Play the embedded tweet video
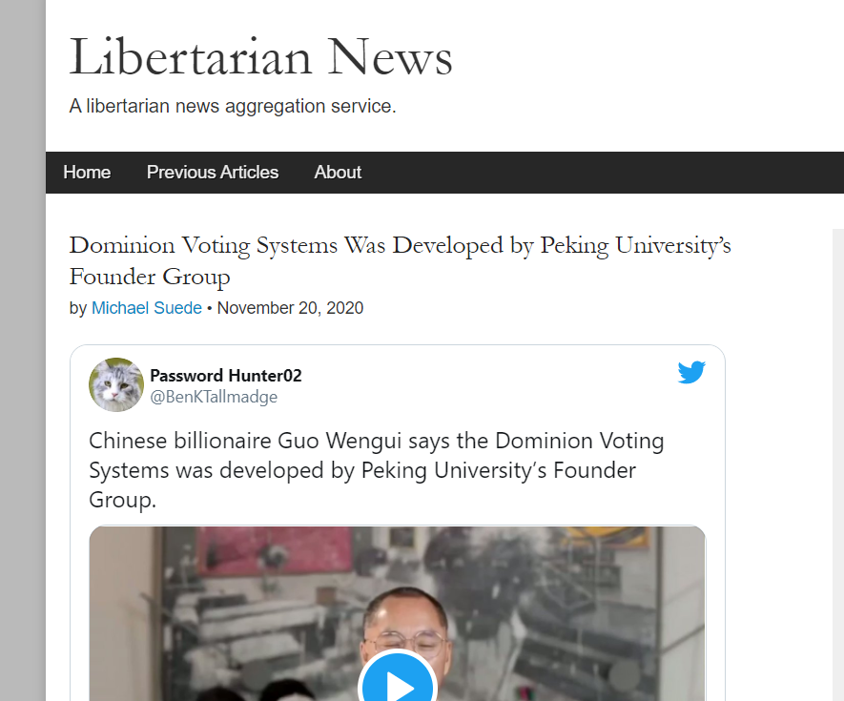Screen dimensions: 844x701 pyautogui.click(x=398, y=682)
